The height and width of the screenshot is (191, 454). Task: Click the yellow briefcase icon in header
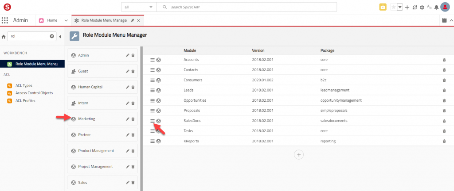tap(383, 7)
